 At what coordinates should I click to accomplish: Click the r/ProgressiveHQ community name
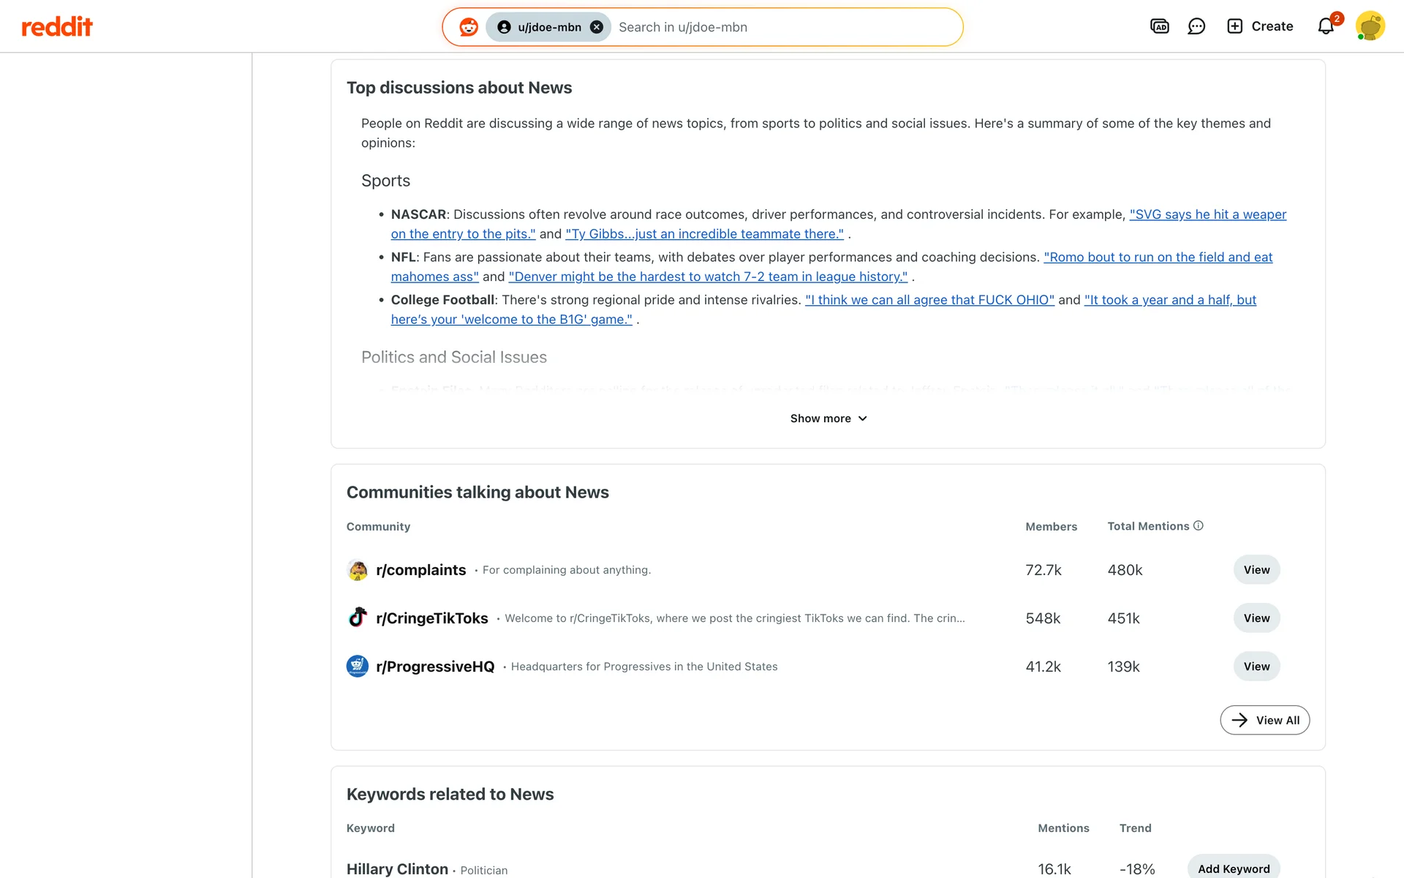pos(435,667)
